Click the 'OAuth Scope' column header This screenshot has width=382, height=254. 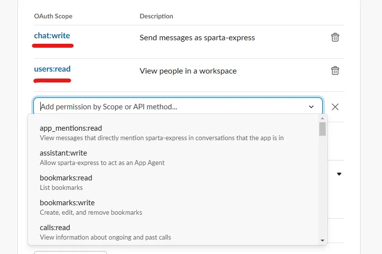coord(53,16)
